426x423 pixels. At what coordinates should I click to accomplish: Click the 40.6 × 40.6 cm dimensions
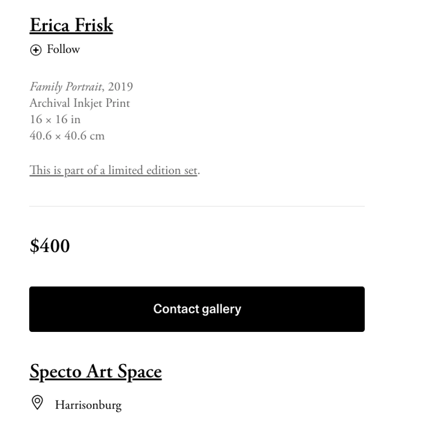(67, 136)
